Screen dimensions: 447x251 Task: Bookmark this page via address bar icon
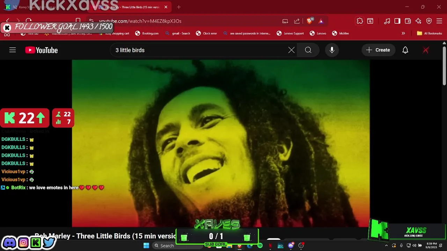tap(78, 21)
